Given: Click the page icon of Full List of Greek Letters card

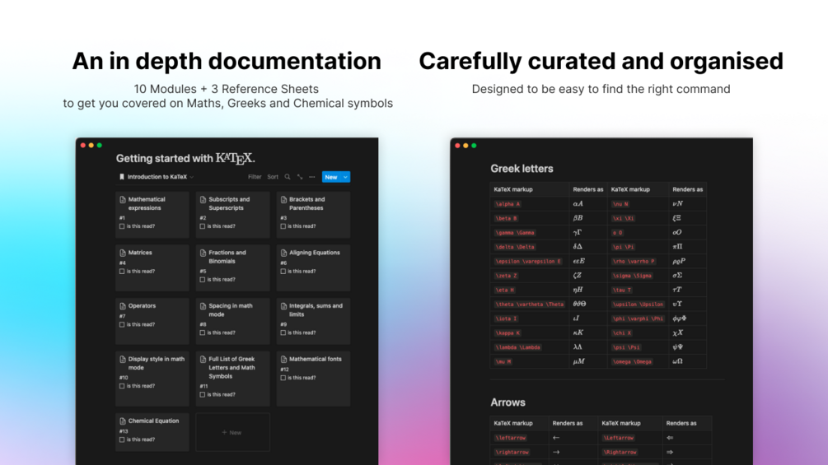Looking at the screenshot, I should (203, 360).
